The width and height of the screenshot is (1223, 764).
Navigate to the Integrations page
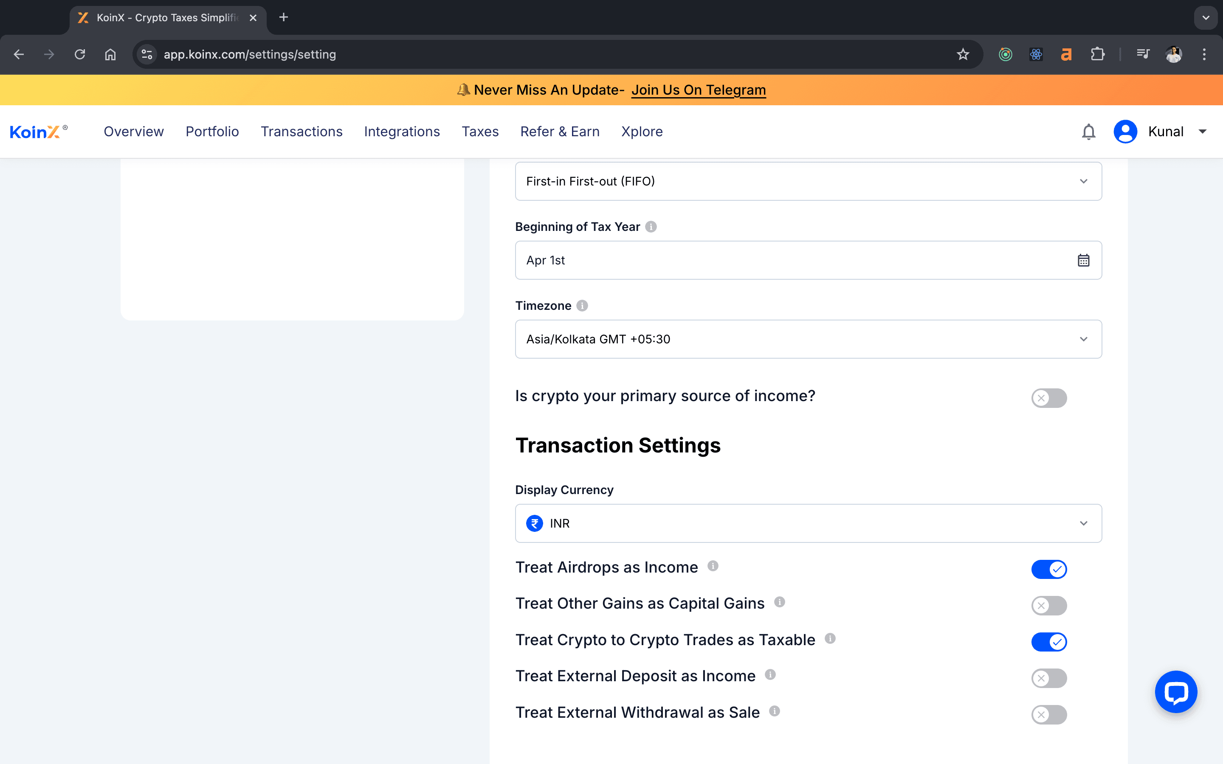coord(402,132)
